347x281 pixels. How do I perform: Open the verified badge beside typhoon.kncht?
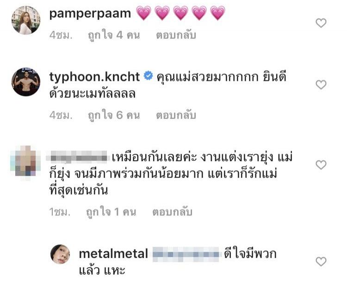tap(148, 76)
